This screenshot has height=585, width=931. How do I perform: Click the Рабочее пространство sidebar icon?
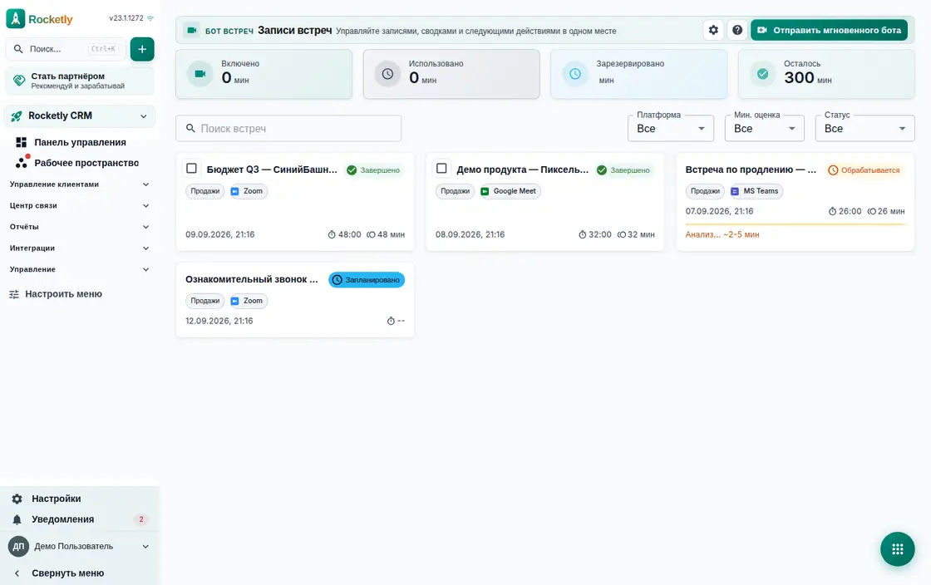click(22, 161)
